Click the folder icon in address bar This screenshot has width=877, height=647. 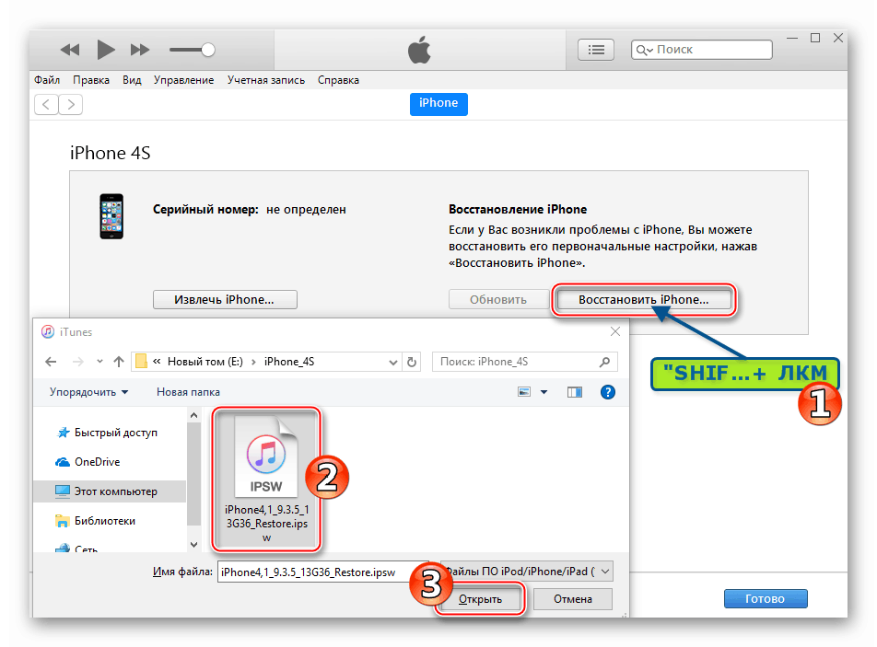coord(142,362)
